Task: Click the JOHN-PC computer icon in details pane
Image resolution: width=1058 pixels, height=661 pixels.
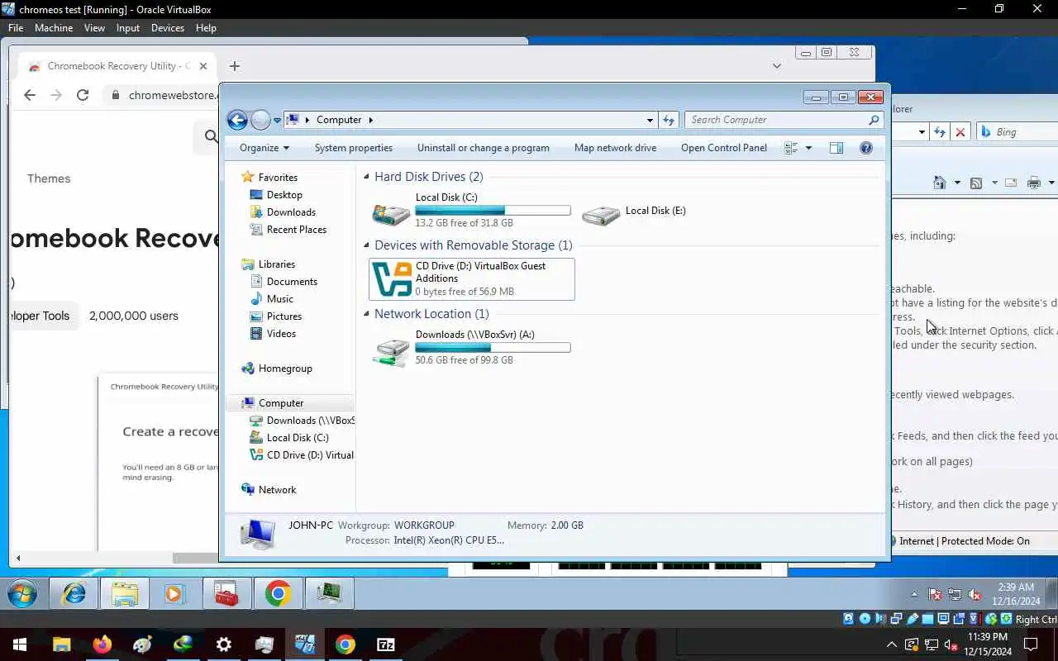Action: 257,533
